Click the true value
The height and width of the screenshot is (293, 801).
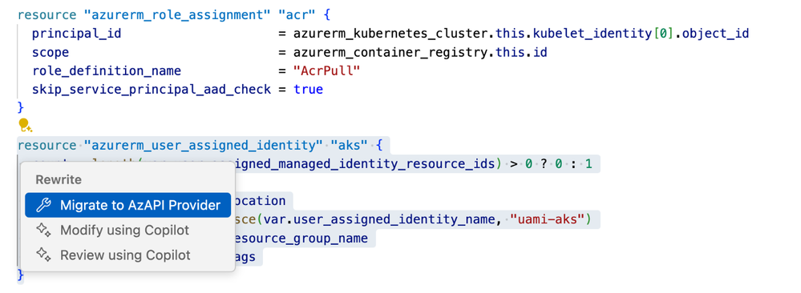pos(308,90)
